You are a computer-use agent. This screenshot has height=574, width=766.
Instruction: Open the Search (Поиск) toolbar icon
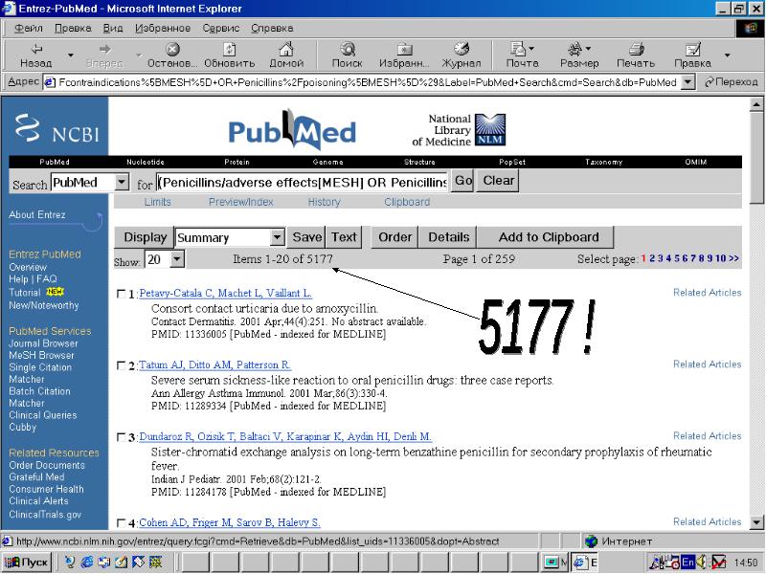[348, 50]
